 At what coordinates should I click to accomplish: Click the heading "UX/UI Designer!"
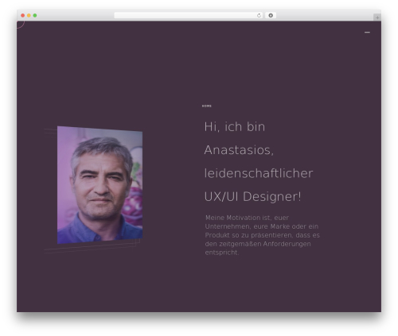[x=253, y=197]
